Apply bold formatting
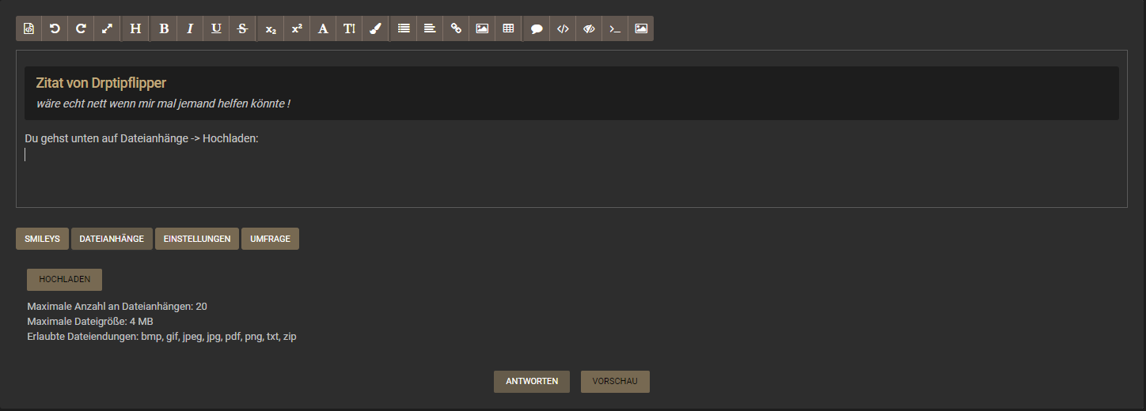Viewport: 1146px width, 411px height. (x=164, y=28)
